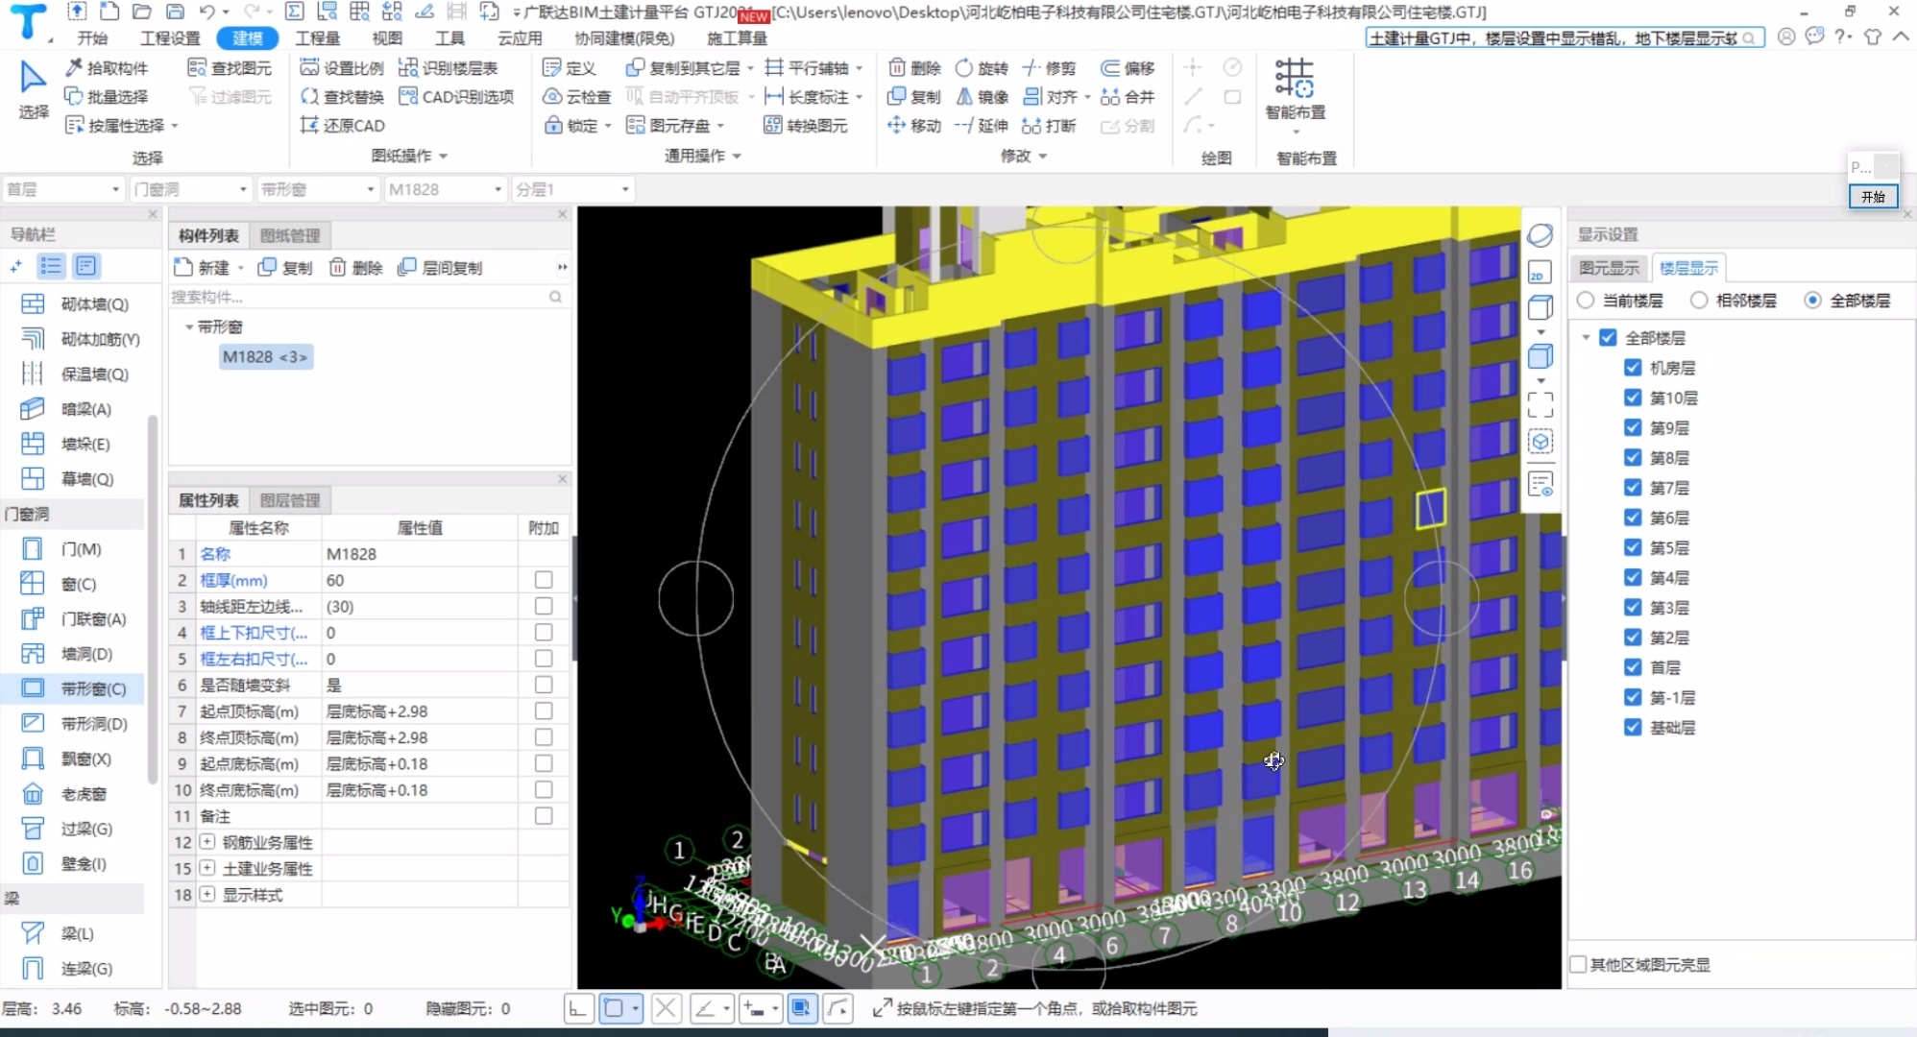The width and height of the screenshot is (1917, 1037).
Task: Open the 首层 floor dropdown
Action: [x=63, y=189]
